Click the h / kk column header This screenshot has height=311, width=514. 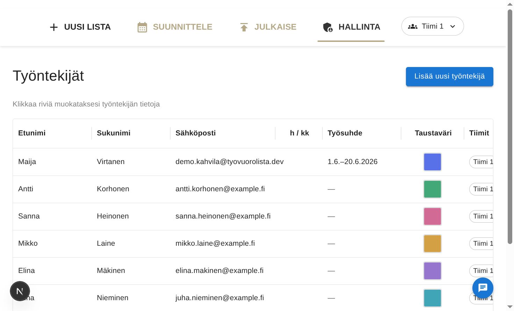[299, 133]
